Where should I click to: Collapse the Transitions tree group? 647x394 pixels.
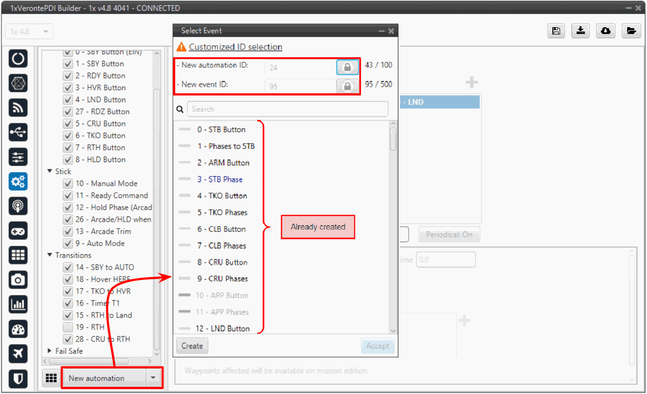pyautogui.click(x=50, y=255)
